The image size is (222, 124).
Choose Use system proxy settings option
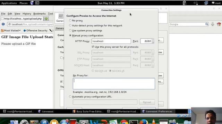point(70,30)
